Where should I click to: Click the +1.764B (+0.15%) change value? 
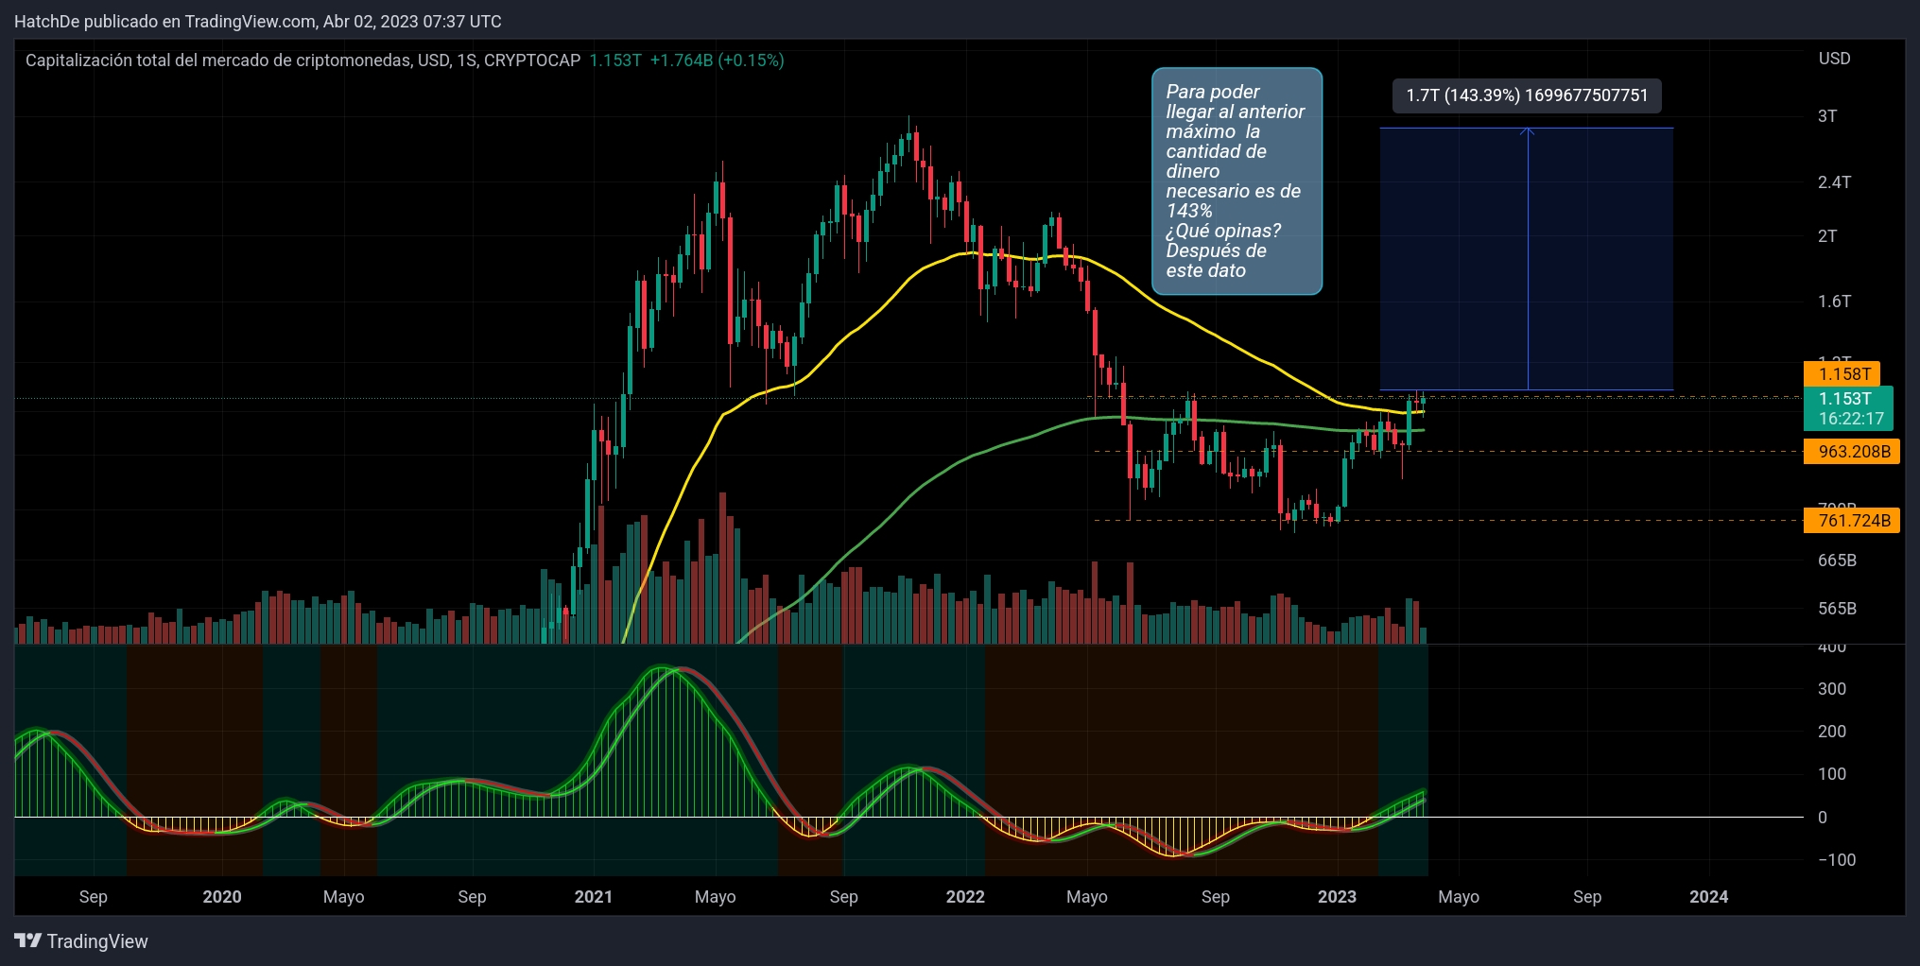[717, 60]
